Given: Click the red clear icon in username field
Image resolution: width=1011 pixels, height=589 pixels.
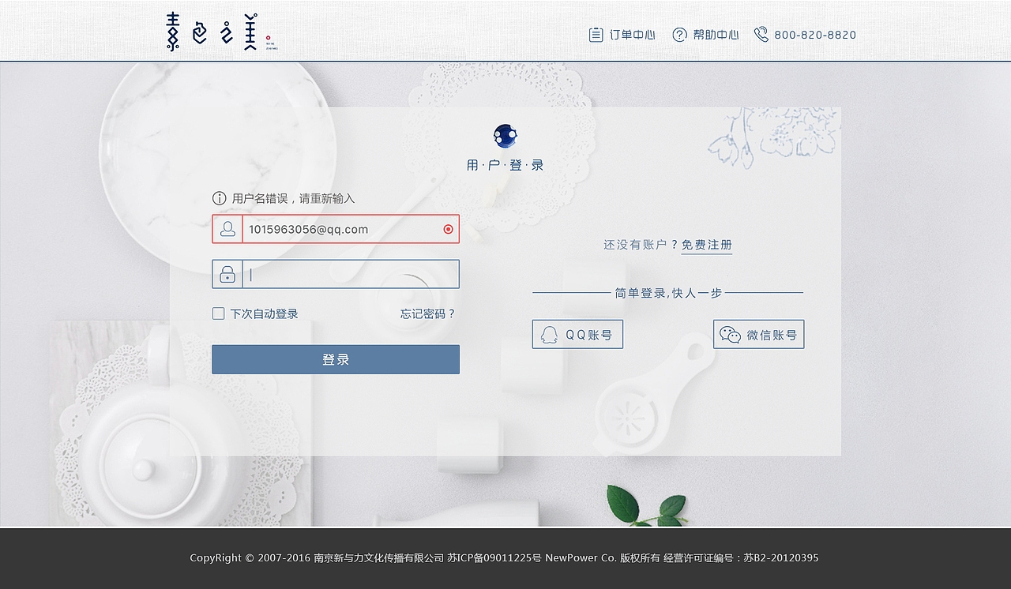Looking at the screenshot, I should coord(446,229).
